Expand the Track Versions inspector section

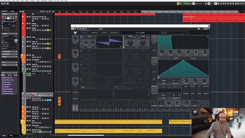9,51
